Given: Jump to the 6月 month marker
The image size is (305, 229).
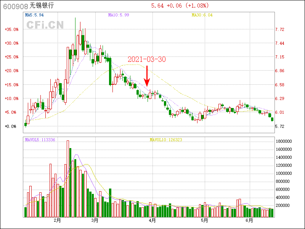Looking at the screenshot, I should tap(249, 220).
